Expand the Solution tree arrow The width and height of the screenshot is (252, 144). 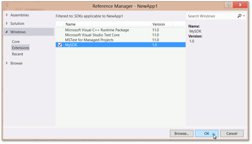7,23
